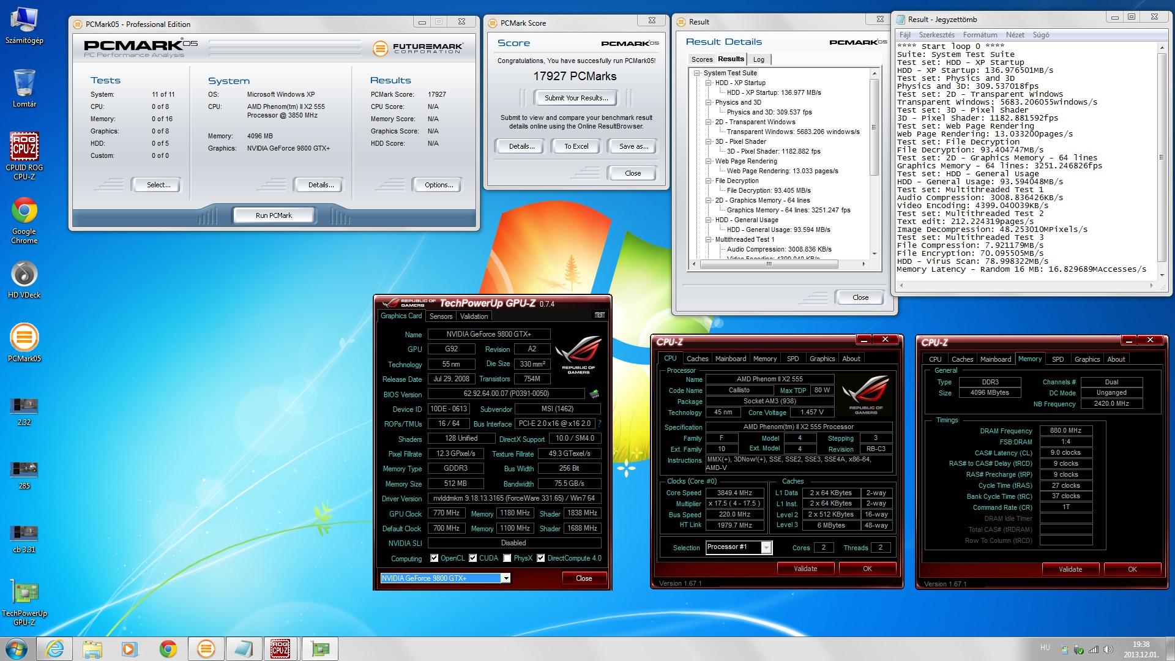Open the volume control in system tray
Screen dimensions: 1175x661
coord(1107,649)
